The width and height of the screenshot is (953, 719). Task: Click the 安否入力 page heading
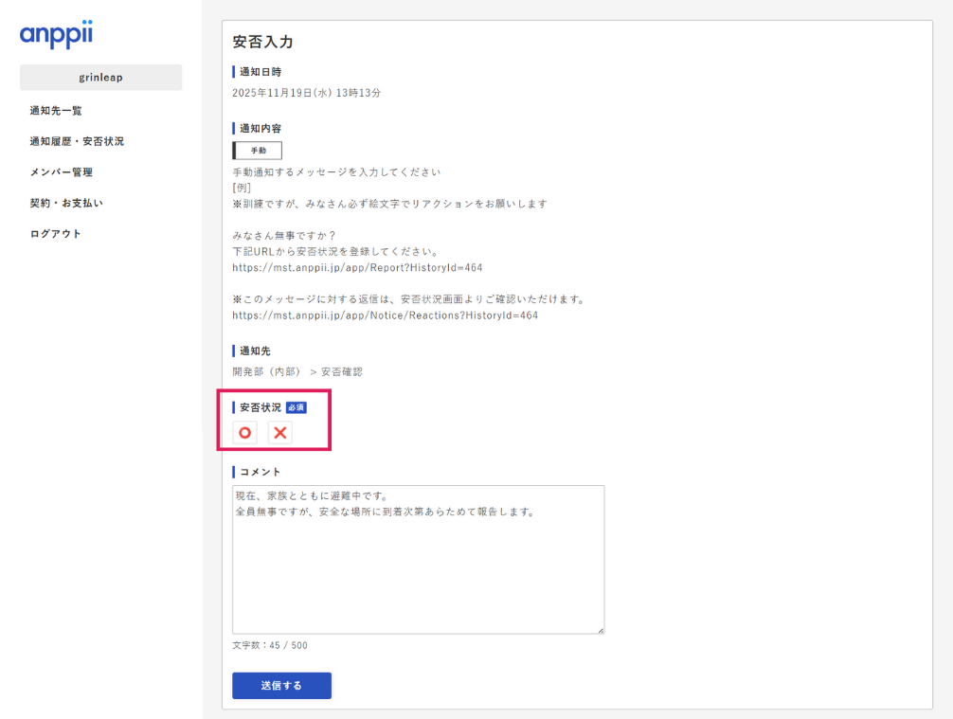(x=262, y=43)
